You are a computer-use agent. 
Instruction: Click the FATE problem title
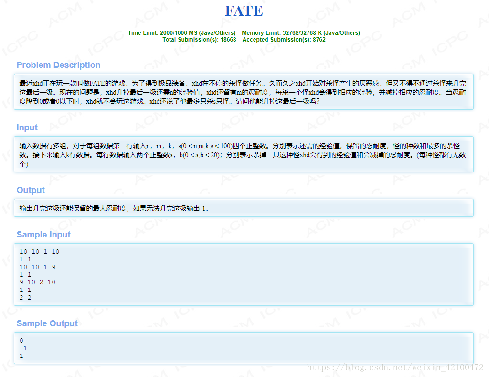(x=244, y=11)
